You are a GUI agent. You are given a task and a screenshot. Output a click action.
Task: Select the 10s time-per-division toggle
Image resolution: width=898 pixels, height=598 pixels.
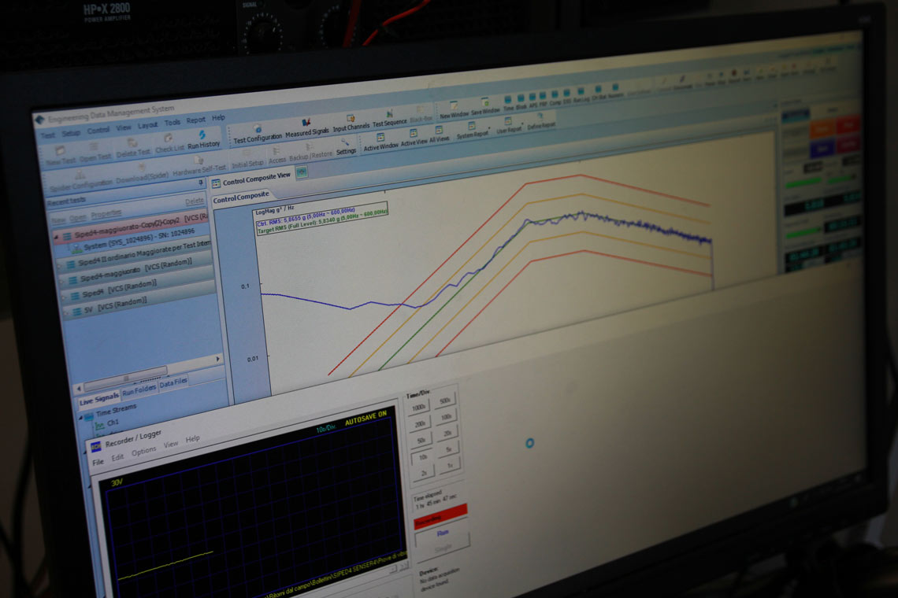point(423,457)
